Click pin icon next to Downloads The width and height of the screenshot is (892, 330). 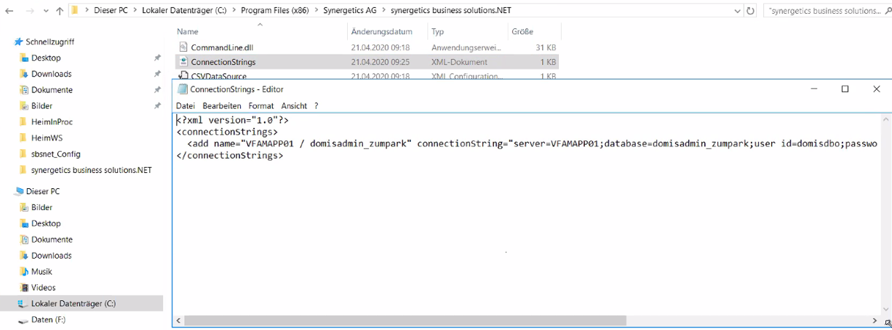(x=157, y=74)
